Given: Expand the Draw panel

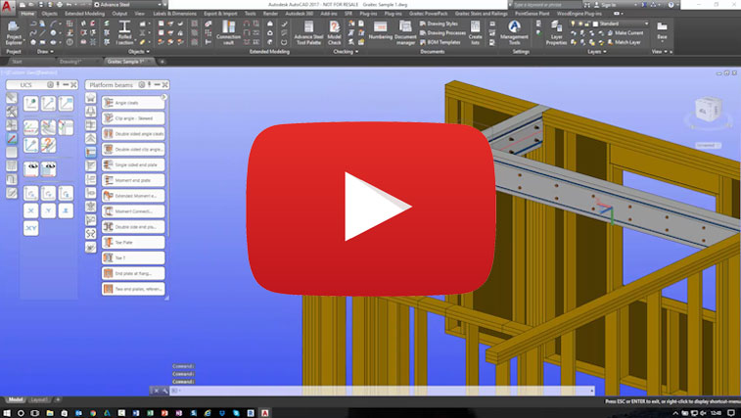Looking at the screenshot, I should [x=45, y=52].
